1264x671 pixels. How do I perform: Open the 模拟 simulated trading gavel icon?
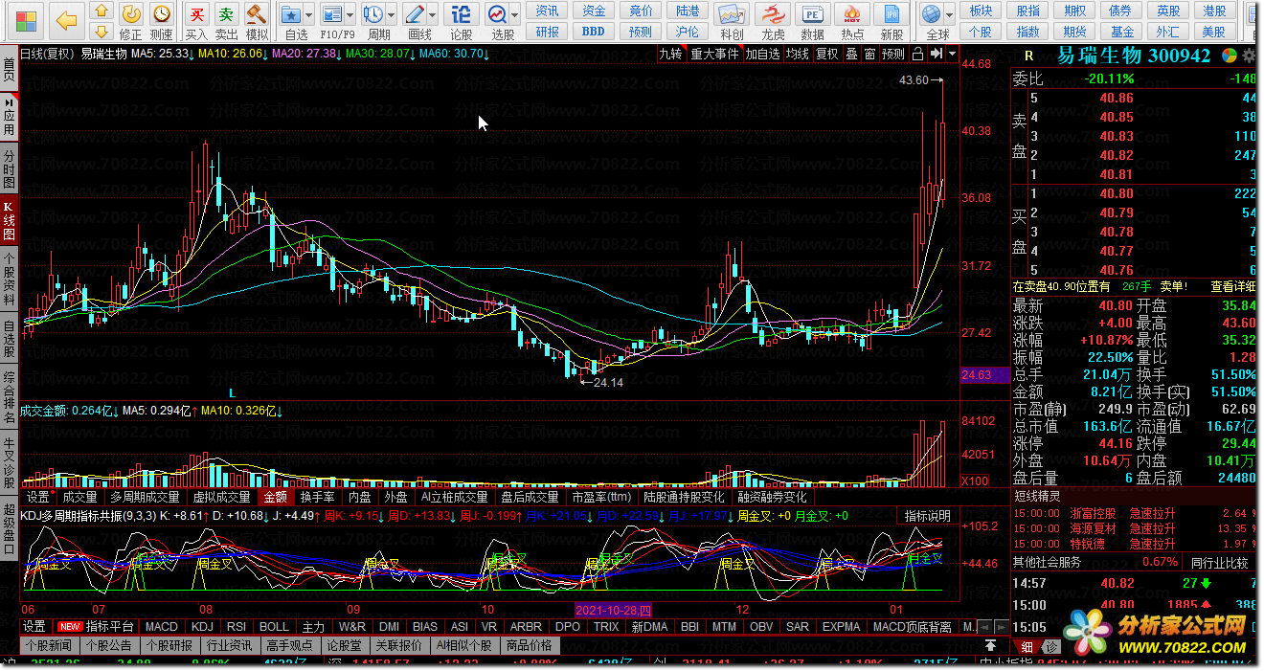click(256, 13)
